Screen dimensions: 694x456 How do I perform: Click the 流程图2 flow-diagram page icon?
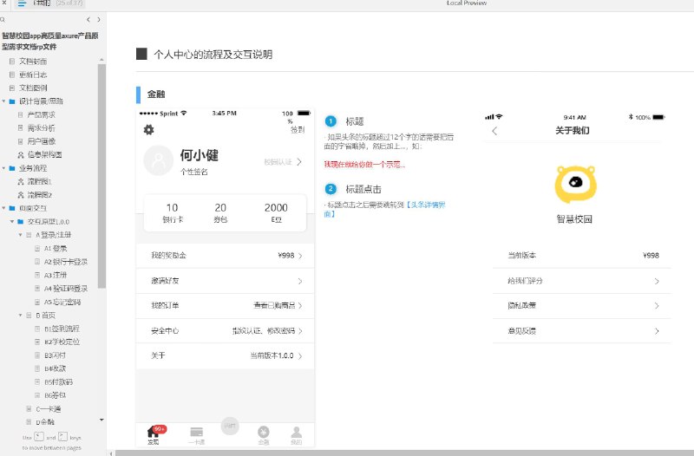(20, 195)
